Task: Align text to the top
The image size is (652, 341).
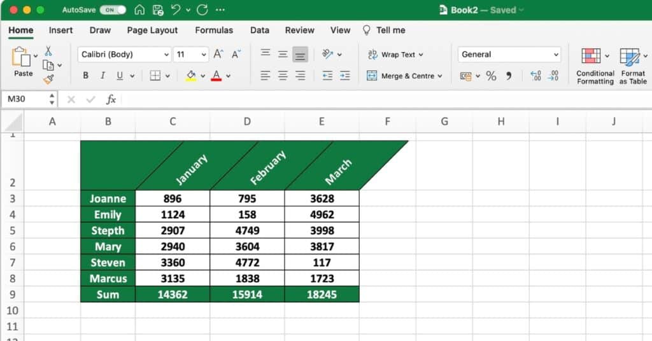Action: click(266, 53)
